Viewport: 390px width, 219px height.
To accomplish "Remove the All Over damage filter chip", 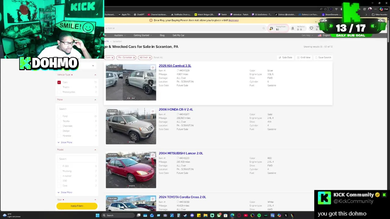I will [150, 57].
